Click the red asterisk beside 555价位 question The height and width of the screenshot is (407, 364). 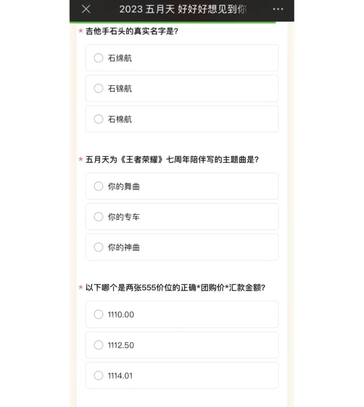81,288
